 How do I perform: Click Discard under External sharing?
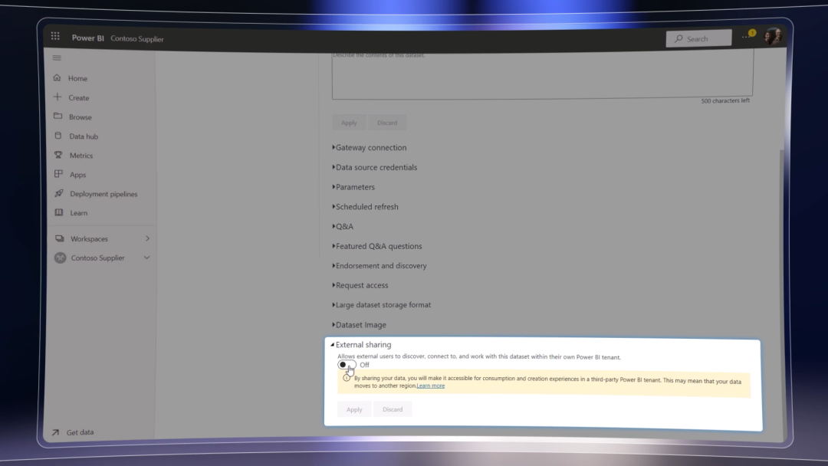click(393, 409)
